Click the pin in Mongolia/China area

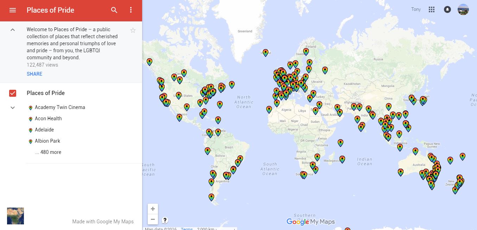click(x=389, y=107)
